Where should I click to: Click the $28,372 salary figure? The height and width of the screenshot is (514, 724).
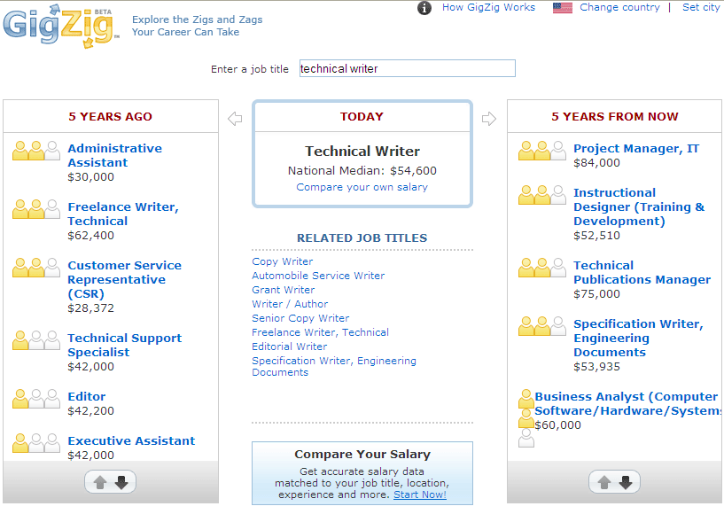(90, 308)
